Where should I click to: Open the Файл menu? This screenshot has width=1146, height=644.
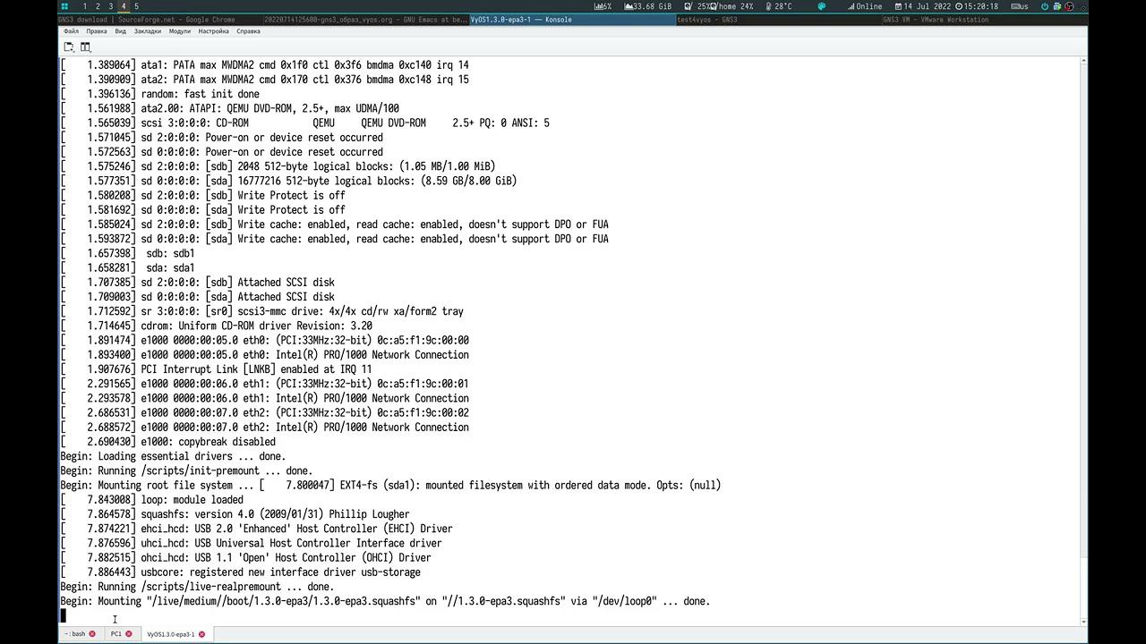click(71, 31)
